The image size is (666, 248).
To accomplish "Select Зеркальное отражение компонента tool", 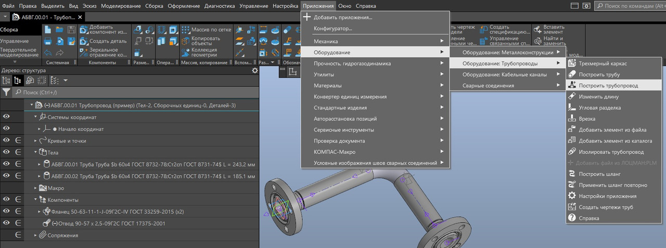I will [x=104, y=53].
